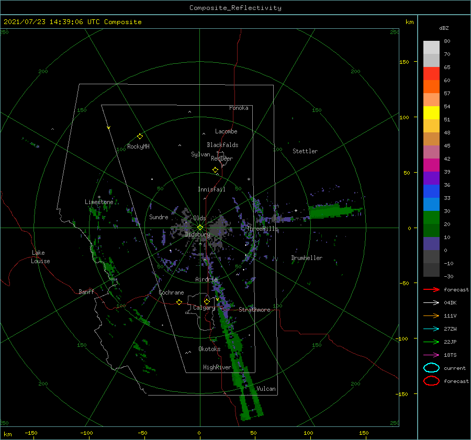471x440 pixels.
Task: Click the red forecast ellipse legend icon
Action: (431, 381)
